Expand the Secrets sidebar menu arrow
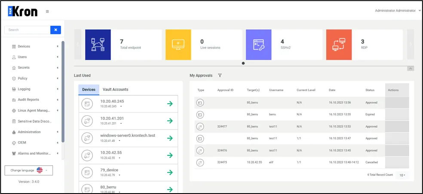The image size is (423, 194). coord(58,68)
